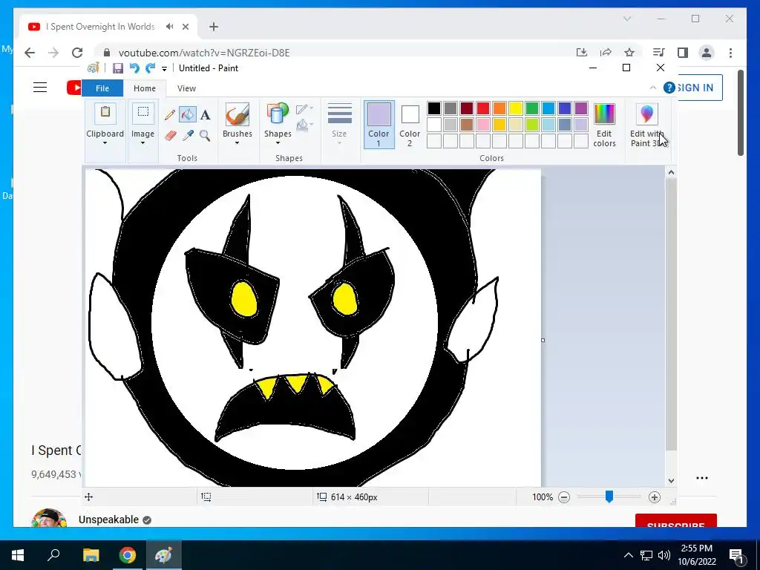Pick the black color swatch
760x570 pixels.
pyautogui.click(x=434, y=108)
